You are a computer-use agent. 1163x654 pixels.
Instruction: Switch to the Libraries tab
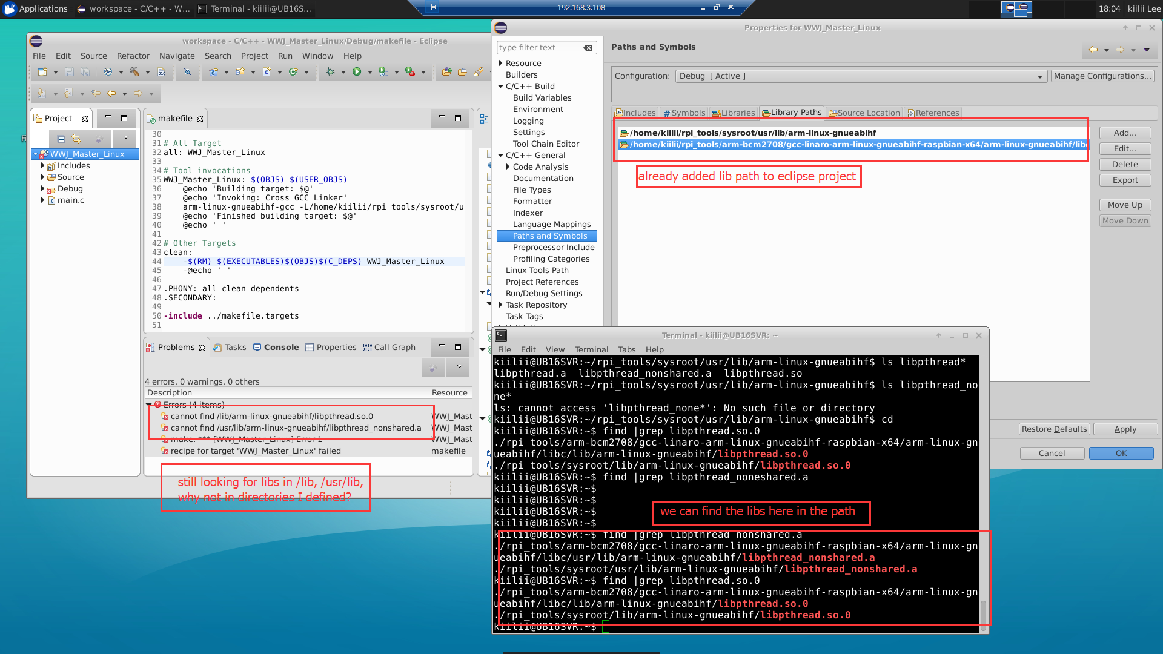click(x=733, y=113)
